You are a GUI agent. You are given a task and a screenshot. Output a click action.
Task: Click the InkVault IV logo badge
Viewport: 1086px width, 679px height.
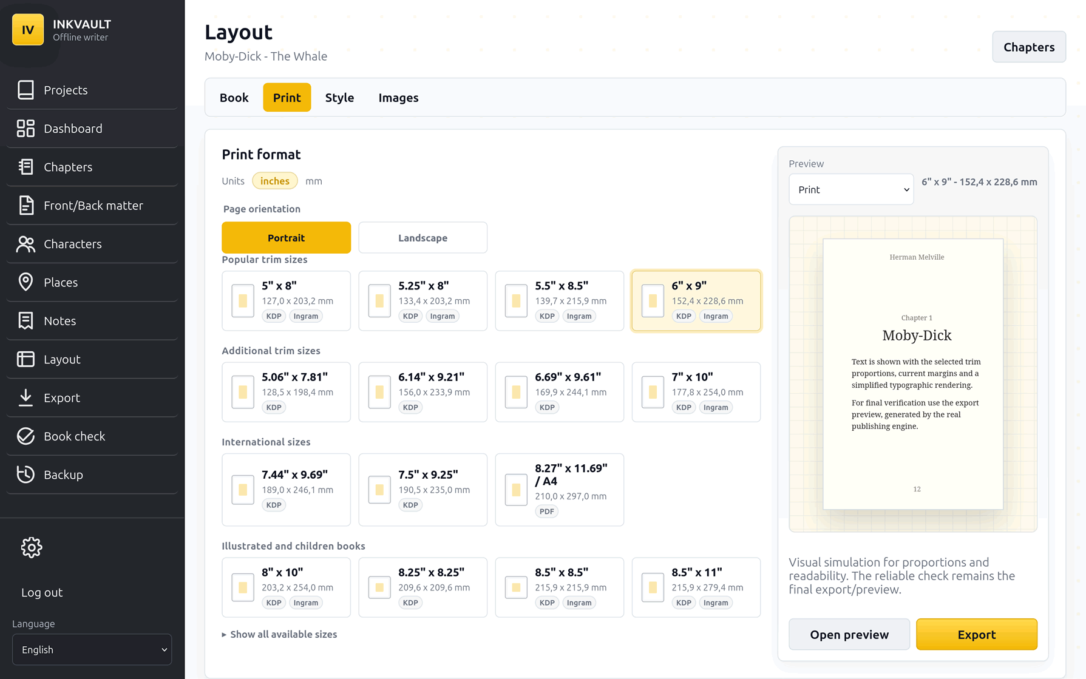(28, 29)
